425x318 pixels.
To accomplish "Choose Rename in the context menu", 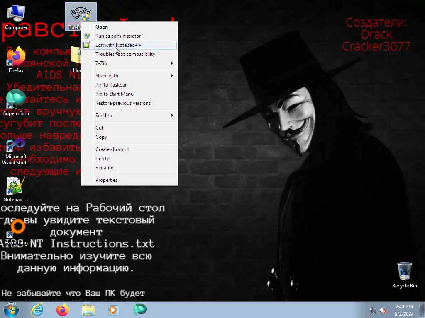I will pyautogui.click(x=129, y=168).
